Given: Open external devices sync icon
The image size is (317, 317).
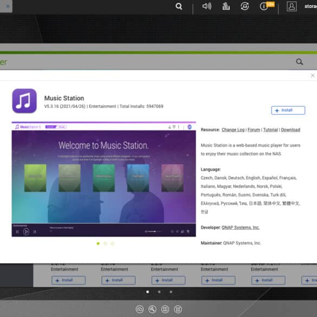Looking at the screenshot, I should tap(244, 7).
